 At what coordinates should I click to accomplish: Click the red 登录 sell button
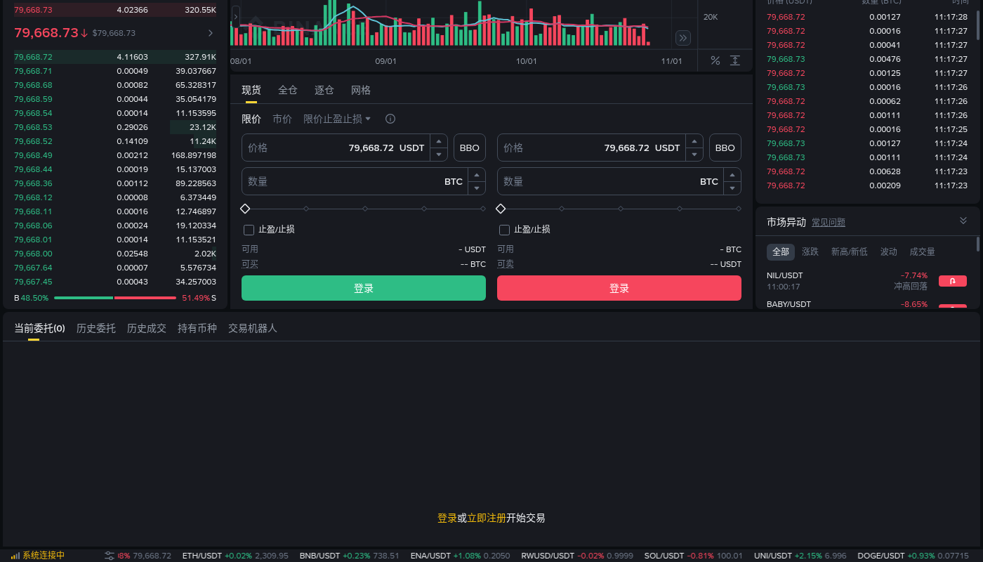tap(619, 288)
